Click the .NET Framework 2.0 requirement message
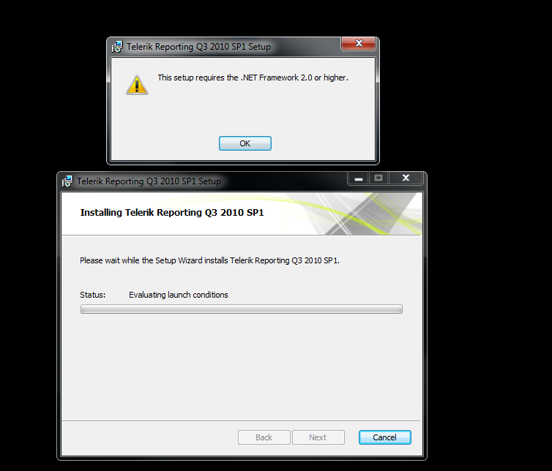This screenshot has width=552, height=471. pyautogui.click(x=253, y=78)
